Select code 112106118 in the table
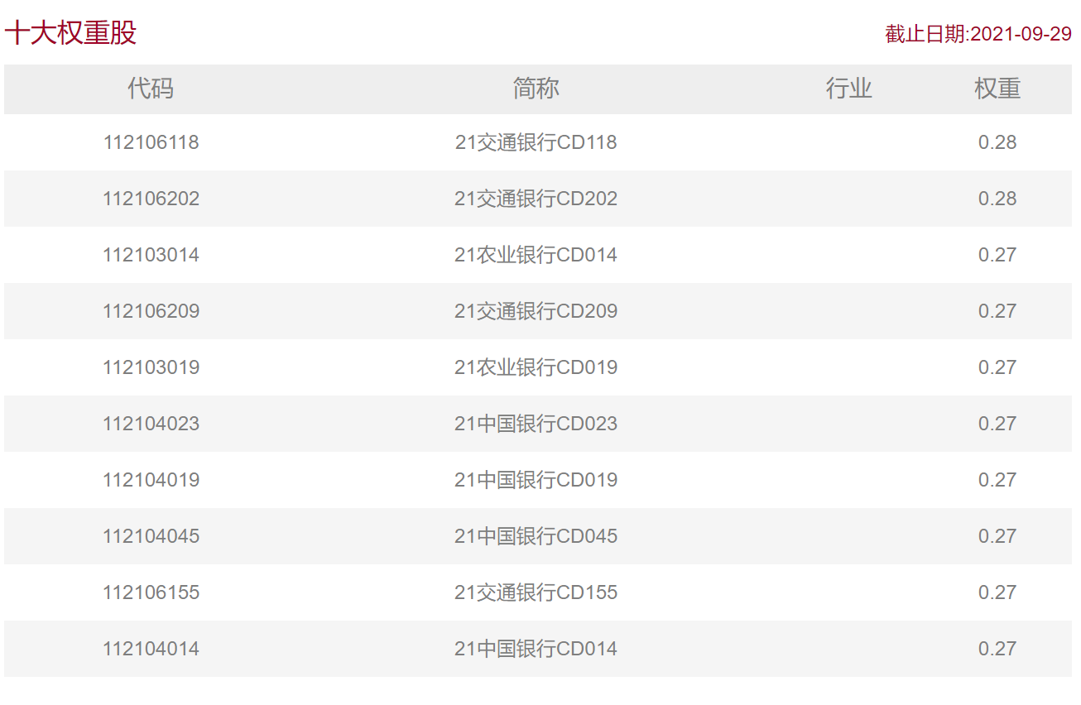The height and width of the screenshot is (705, 1081). (x=151, y=142)
